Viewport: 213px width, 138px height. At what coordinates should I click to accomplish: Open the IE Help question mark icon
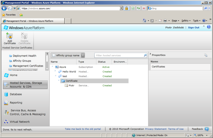click(204, 21)
